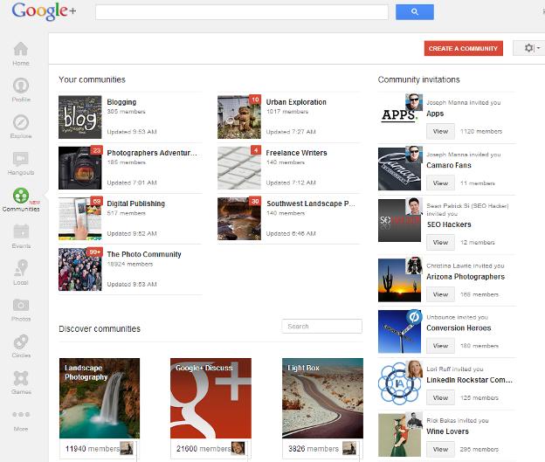Click the Create a Community button
545x462 pixels.
click(463, 48)
